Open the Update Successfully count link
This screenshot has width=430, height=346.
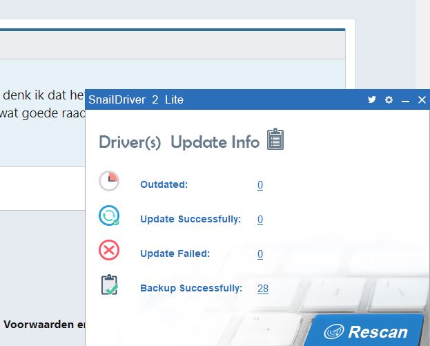point(260,220)
